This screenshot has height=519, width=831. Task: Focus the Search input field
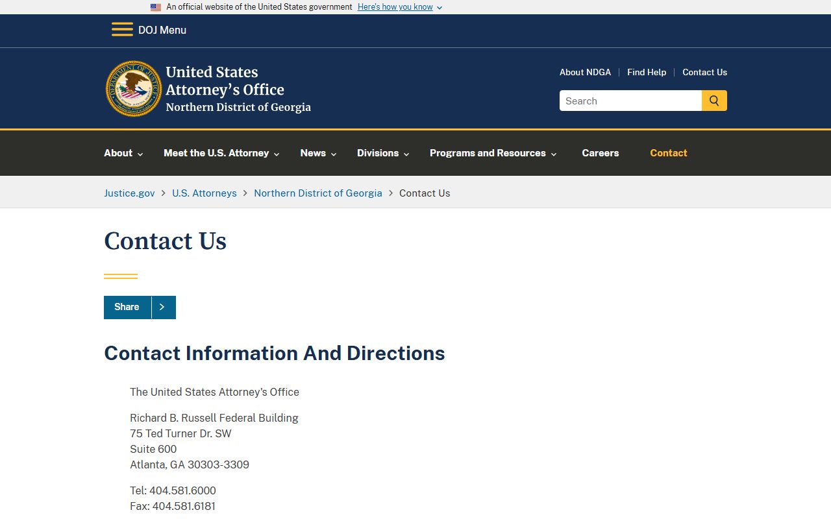630,101
